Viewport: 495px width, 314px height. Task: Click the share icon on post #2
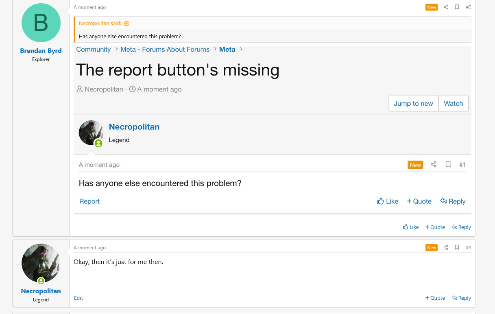pos(446,7)
